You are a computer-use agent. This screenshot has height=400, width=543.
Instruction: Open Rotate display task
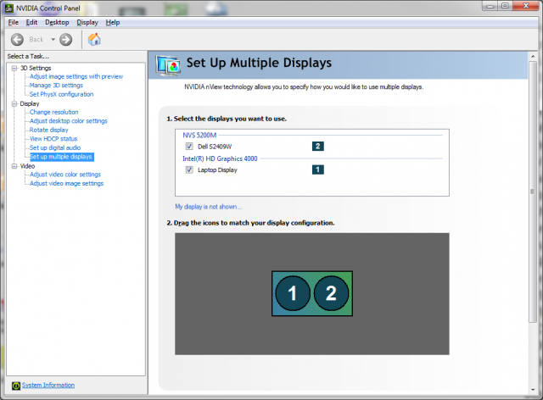point(49,131)
